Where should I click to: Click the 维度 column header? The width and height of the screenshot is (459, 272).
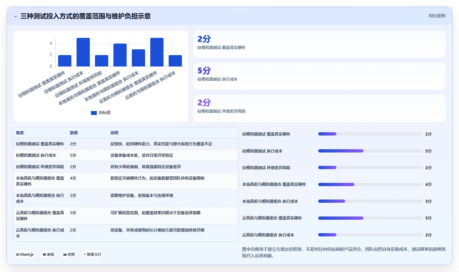tap(20, 133)
